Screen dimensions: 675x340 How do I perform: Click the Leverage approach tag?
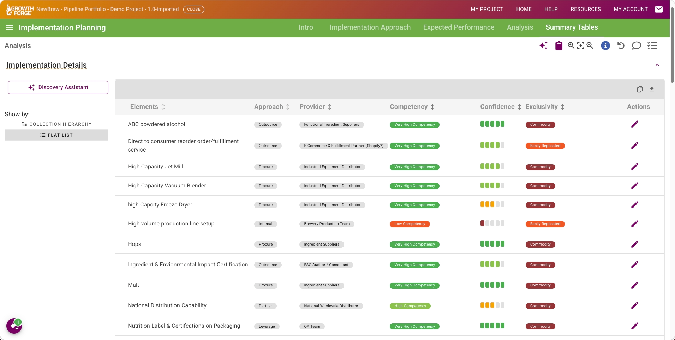point(267,326)
